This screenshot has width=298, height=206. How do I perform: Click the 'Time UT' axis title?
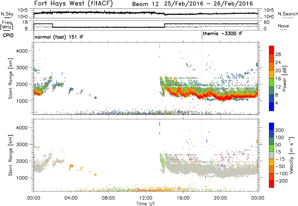tap(146, 203)
